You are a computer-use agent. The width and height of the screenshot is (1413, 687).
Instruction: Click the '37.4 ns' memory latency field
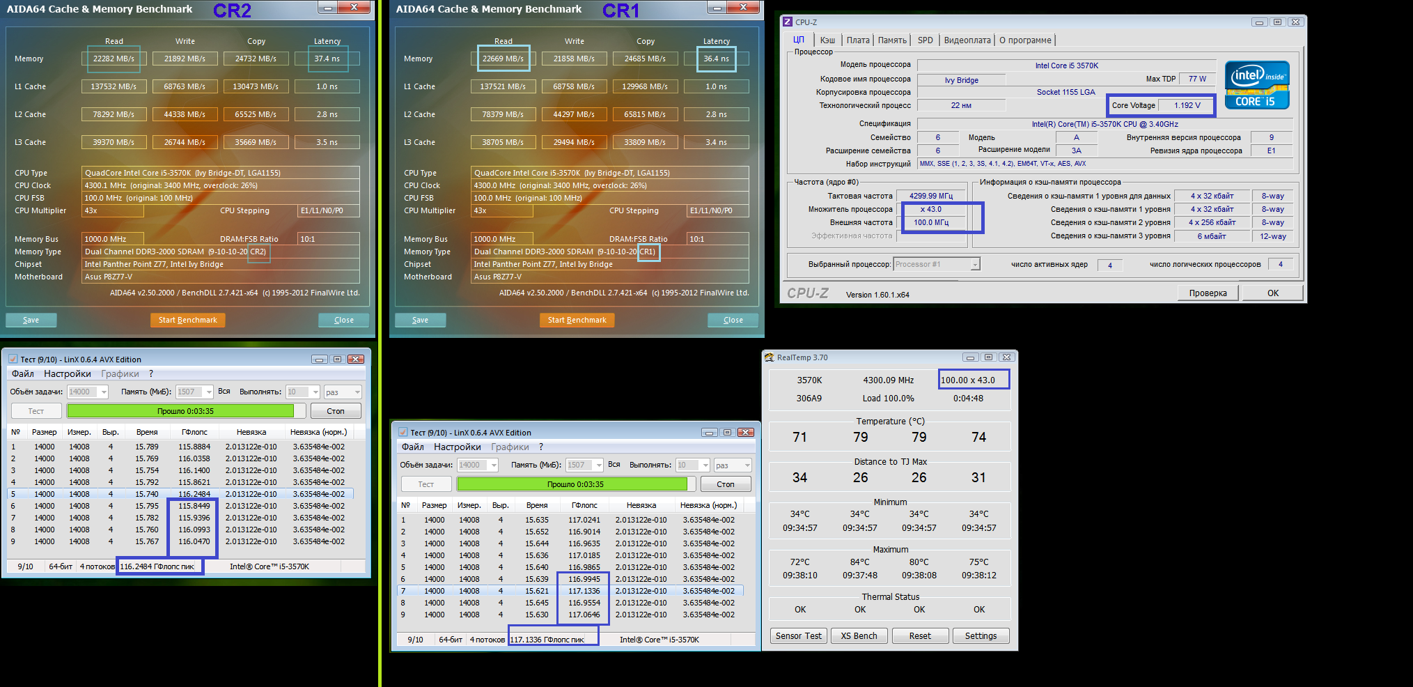pos(327,59)
